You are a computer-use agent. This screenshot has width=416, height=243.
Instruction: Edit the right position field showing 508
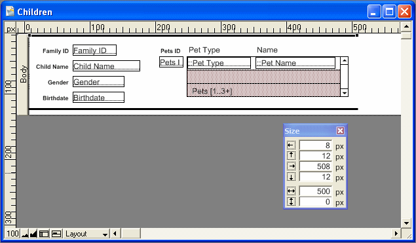[x=316, y=166]
